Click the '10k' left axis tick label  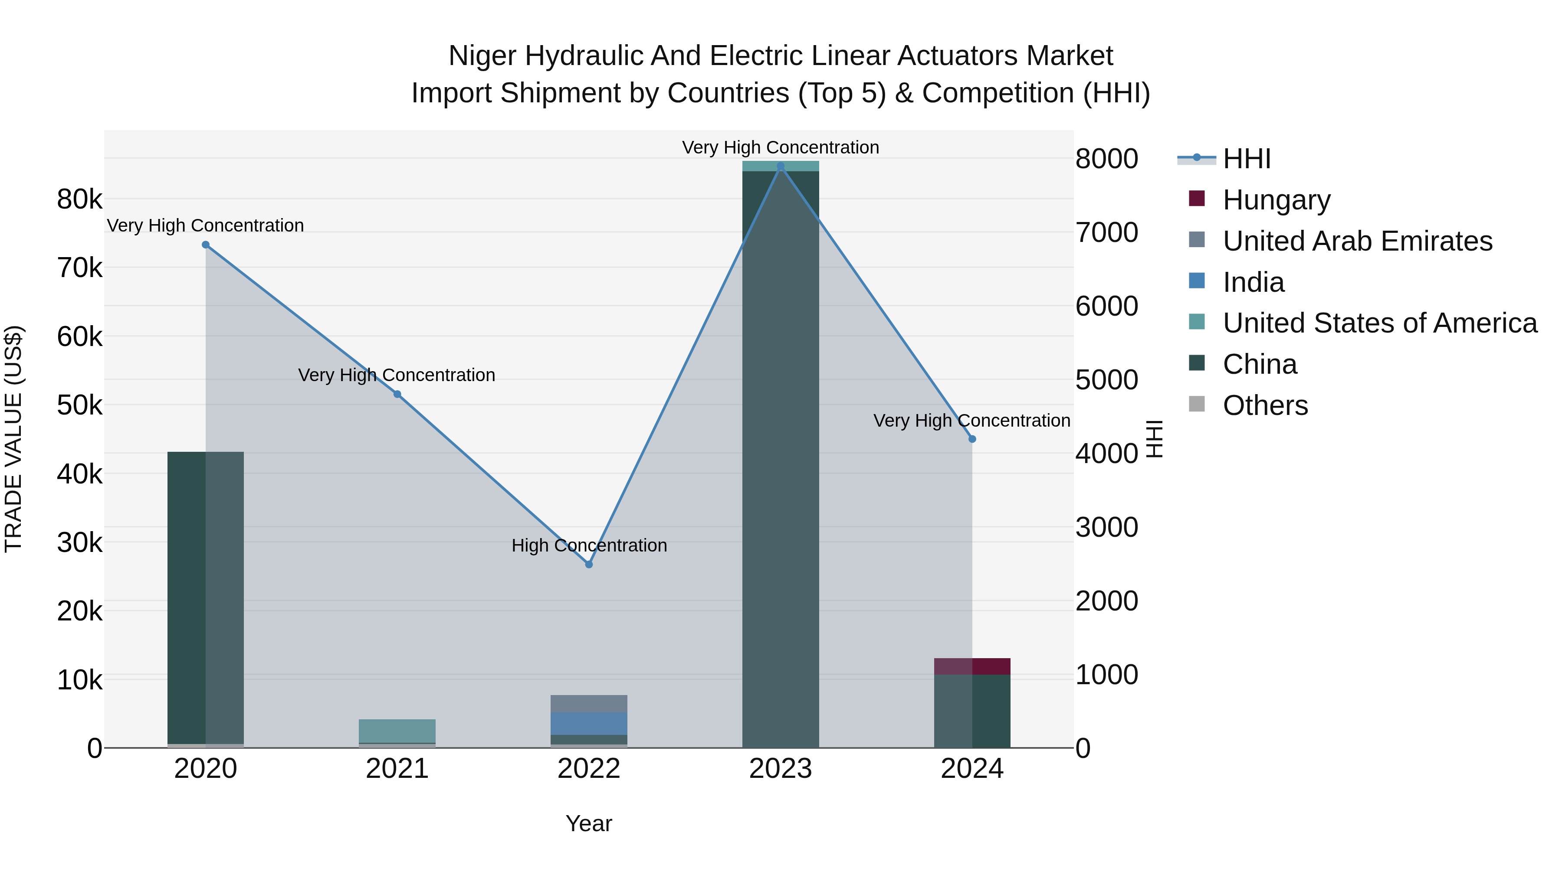pos(79,680)
